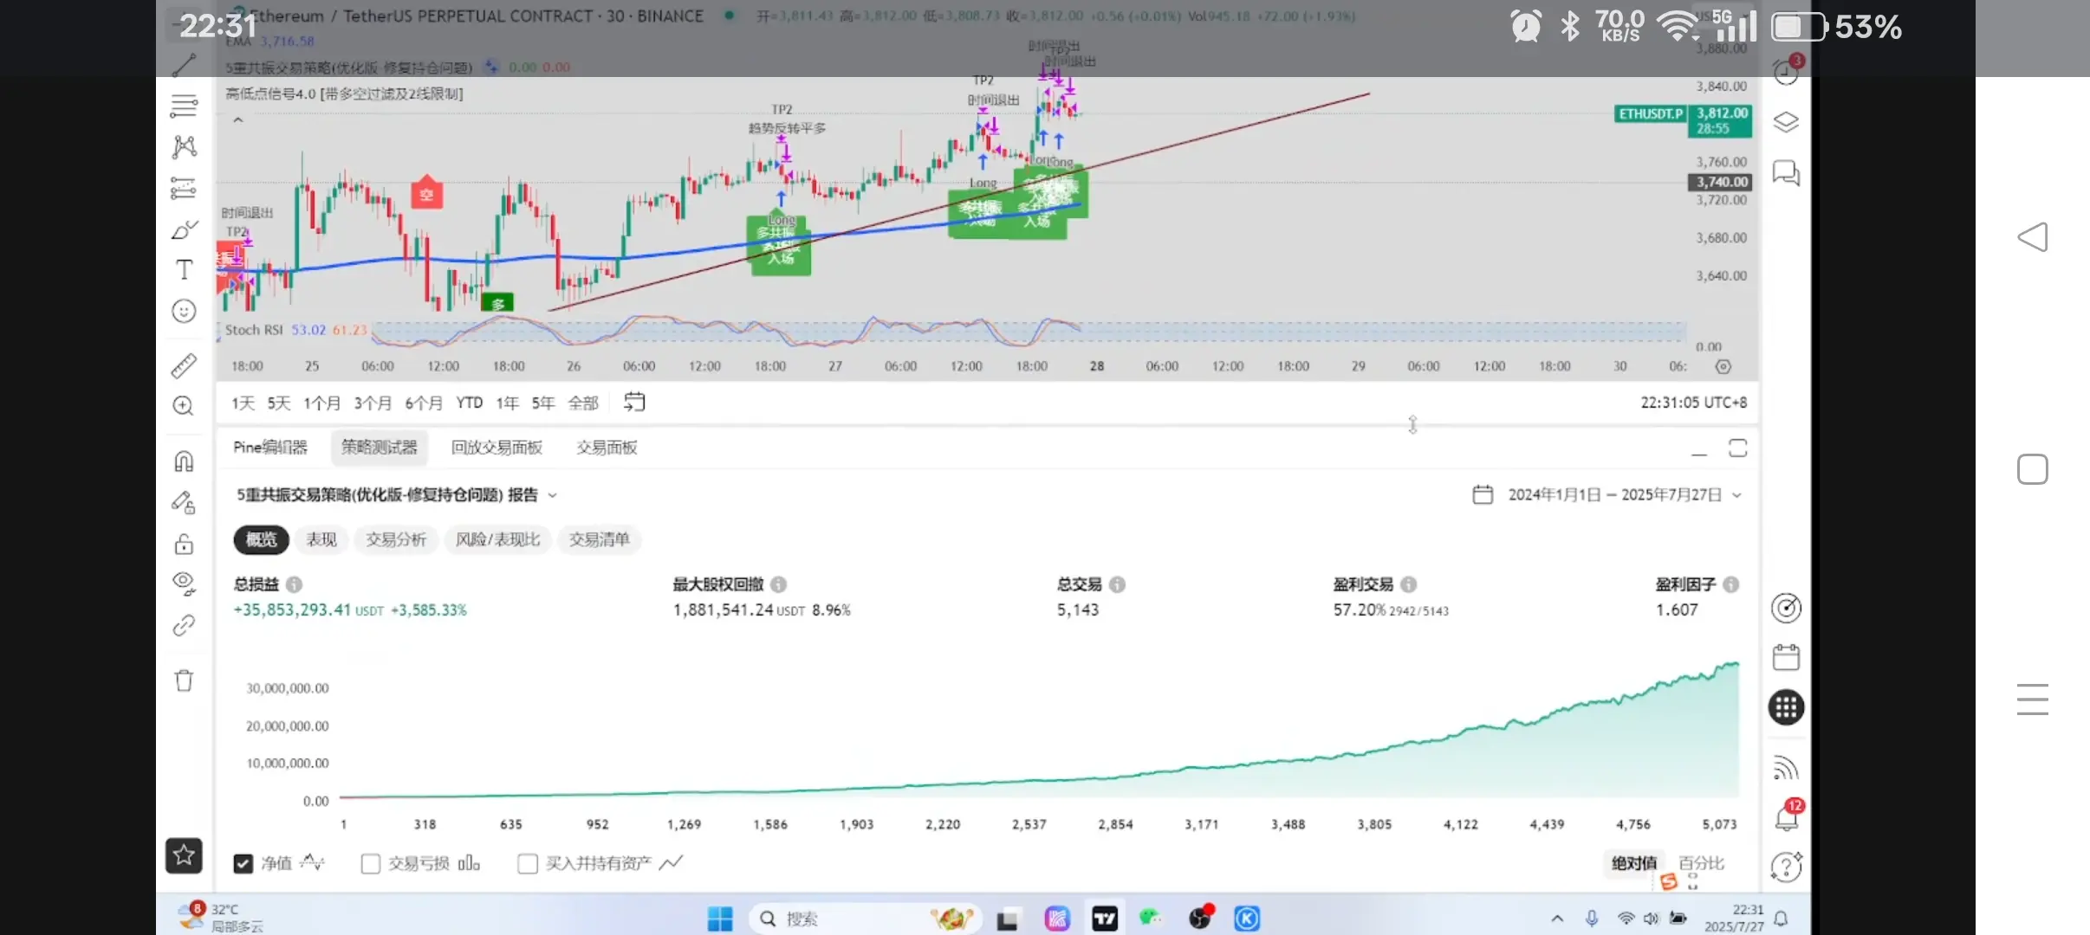Viewport: 2090px width, 935px height.
Task: Set range to 1个月
Action: (321, 403)
